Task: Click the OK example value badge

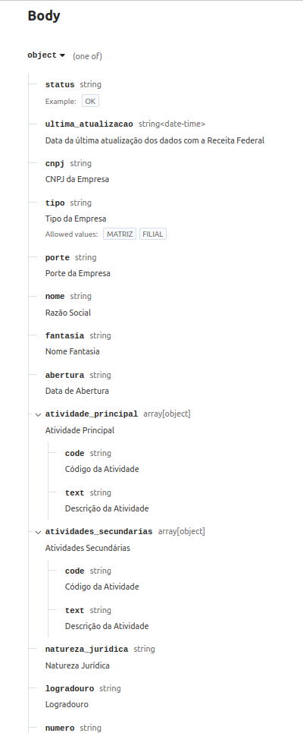Action: coord(91,102)
